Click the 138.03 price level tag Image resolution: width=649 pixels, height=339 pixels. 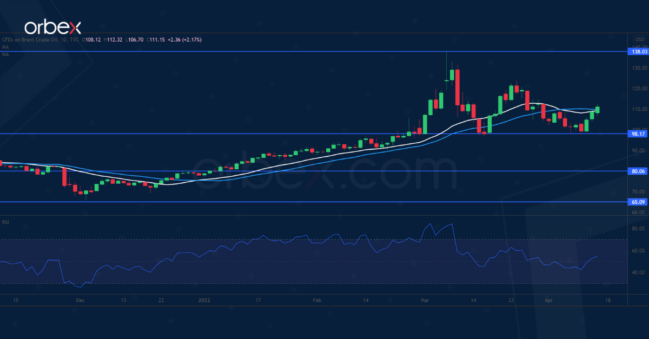pyautogui.click(x=639, y=51)
